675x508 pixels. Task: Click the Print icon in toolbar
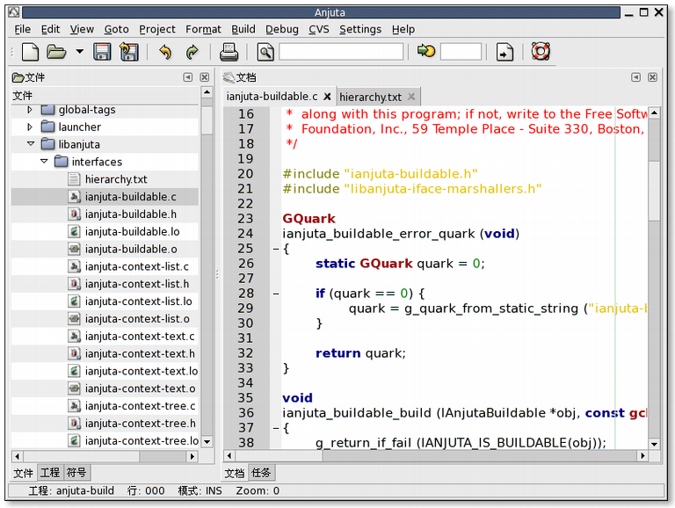pyautogui.click(x=229, y=52)
